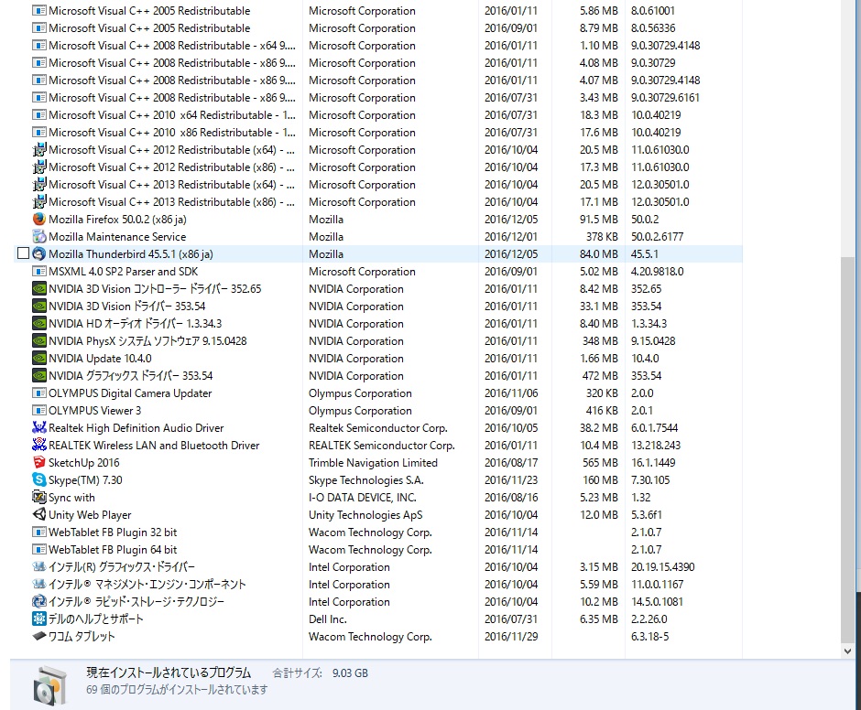Click the Skype(TM) 7.30 icon
861x710 pixels.
(x=39, y=480)
